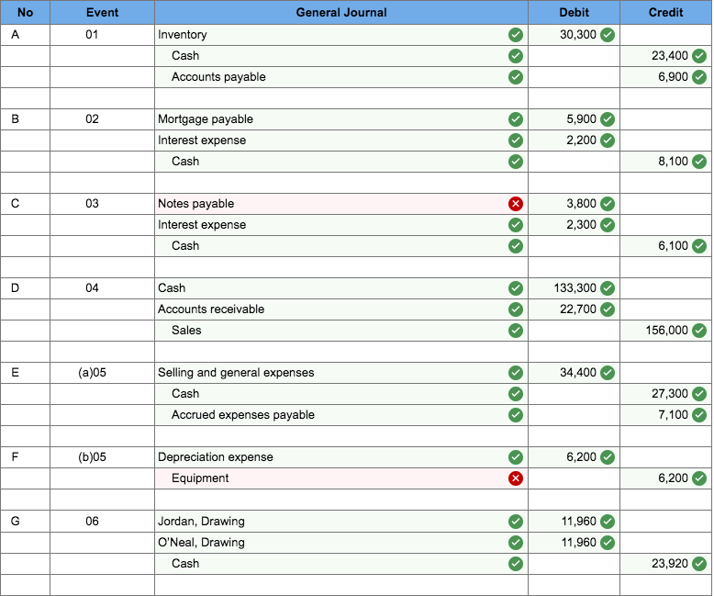This screenshot has height=596, width=714.
Task: Select the Sales account cell
Action: 341,331
